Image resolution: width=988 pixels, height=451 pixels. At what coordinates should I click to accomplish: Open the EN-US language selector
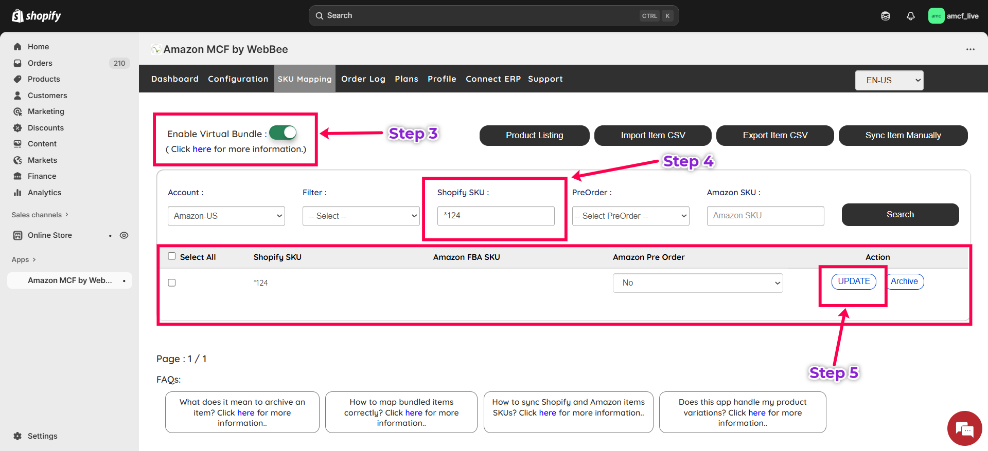[889, 80]
